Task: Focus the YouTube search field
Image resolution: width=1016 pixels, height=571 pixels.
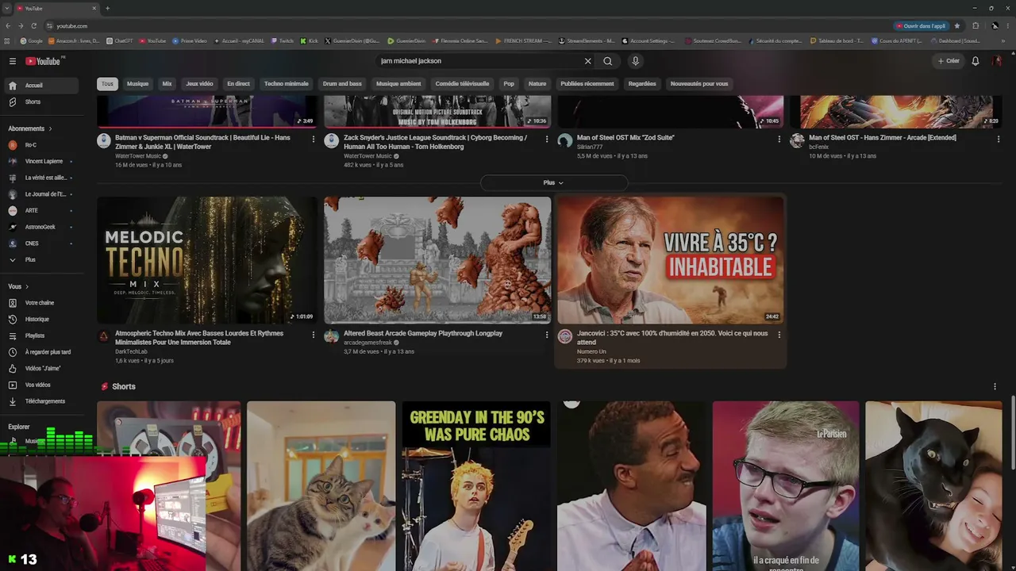Action: coord(479,61)
